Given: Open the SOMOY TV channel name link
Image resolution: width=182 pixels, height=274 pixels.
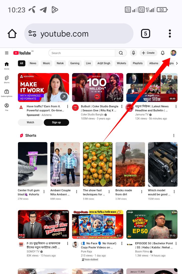Looking at the screenshot, I should (33, 251).
